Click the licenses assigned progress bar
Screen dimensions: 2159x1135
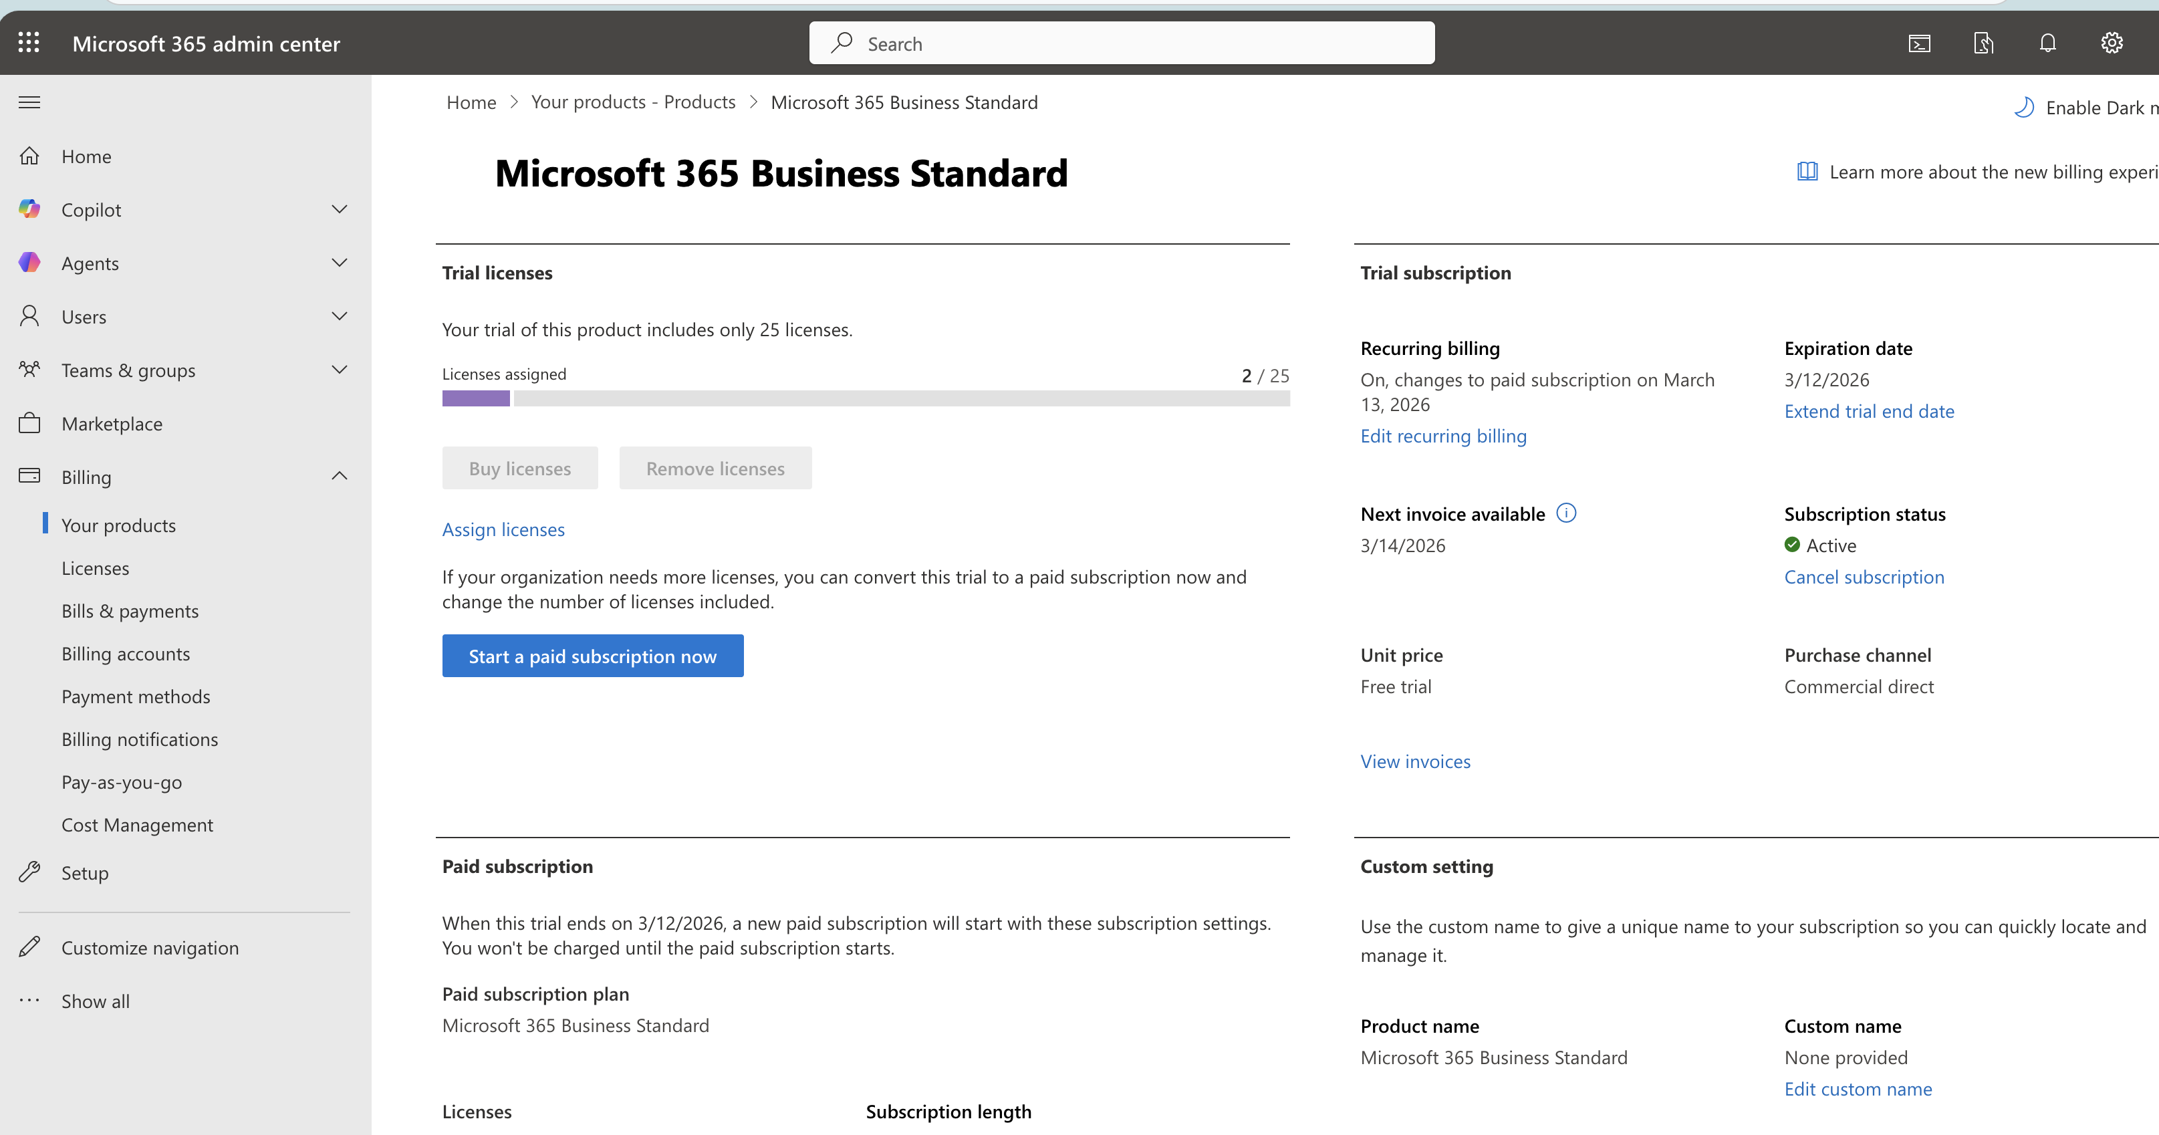click(x=866, y=398)
